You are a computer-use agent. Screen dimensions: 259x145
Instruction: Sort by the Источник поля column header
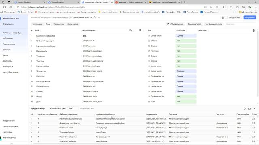(89, 31)
